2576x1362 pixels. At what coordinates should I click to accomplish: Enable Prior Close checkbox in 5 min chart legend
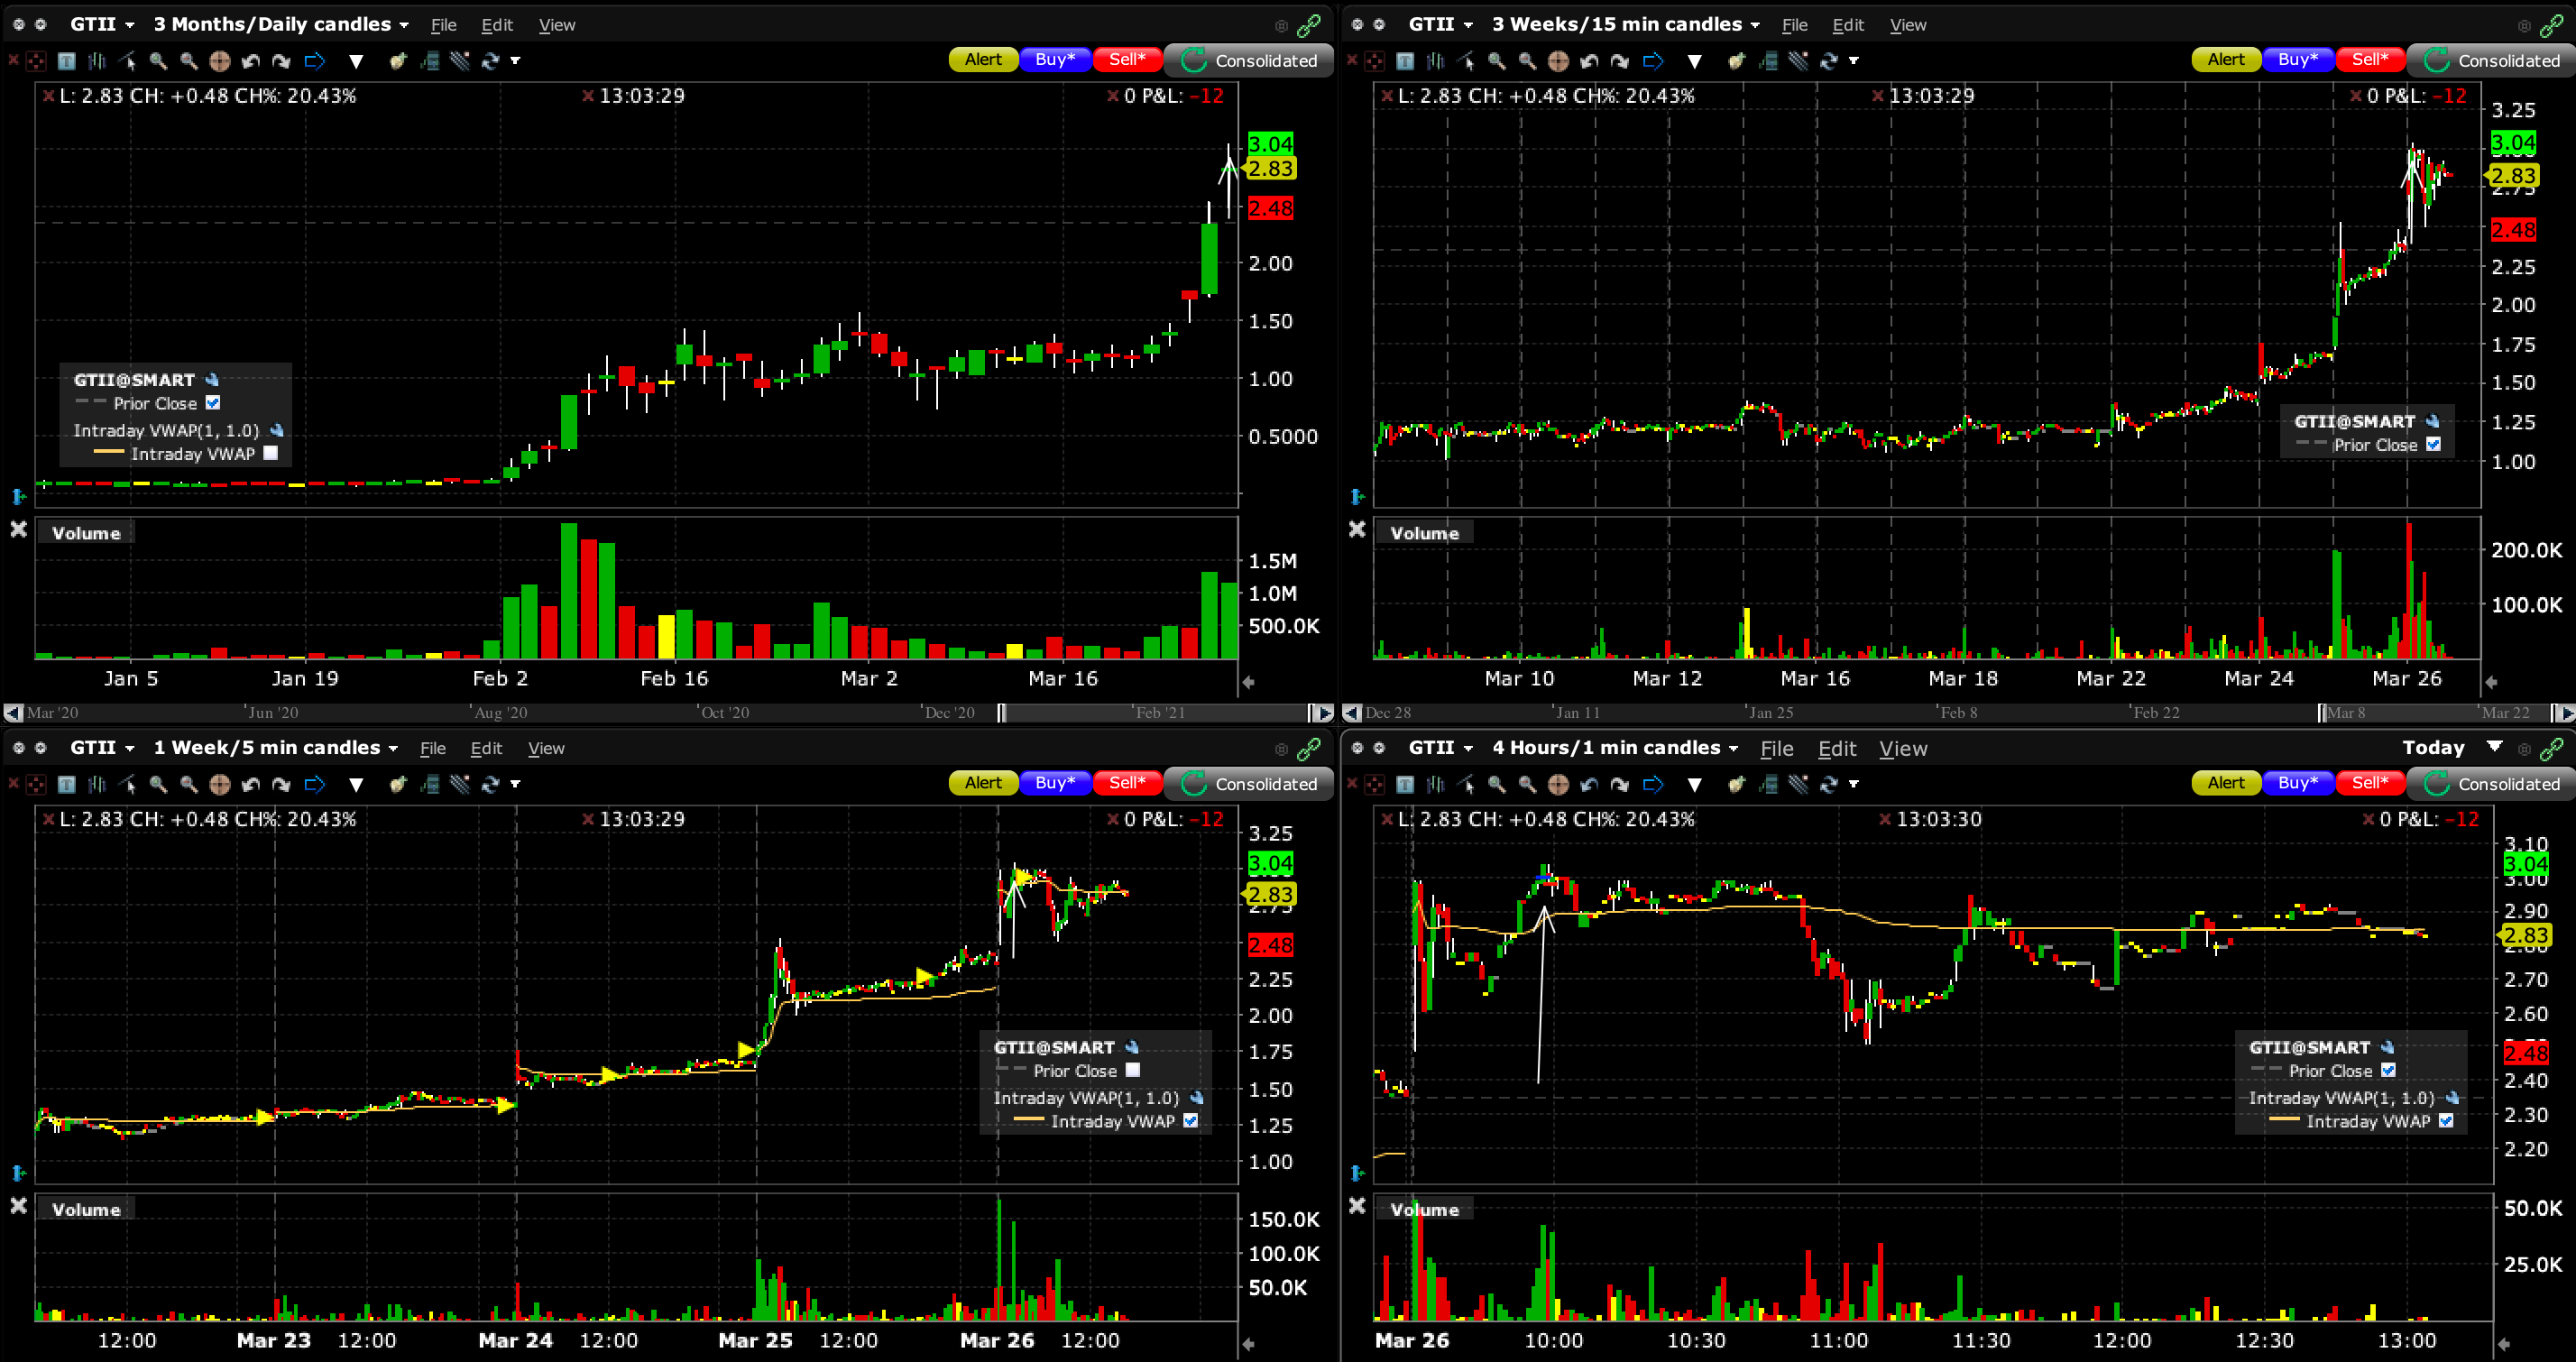click(x=1132, y=1070)
